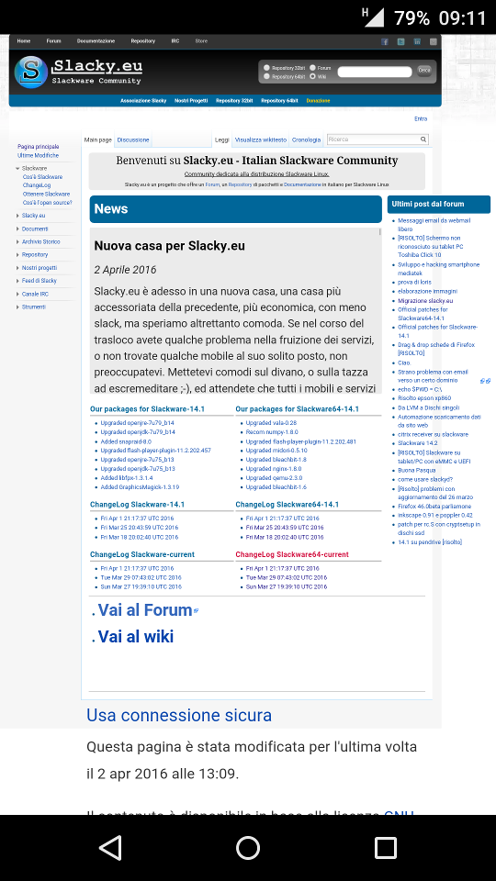This screenshot has width=496, height=881.
Task: Click the header search text field
Action: coord(375,72)
